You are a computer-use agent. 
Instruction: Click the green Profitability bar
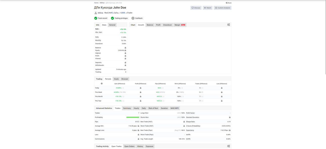(x=133, y=117)
